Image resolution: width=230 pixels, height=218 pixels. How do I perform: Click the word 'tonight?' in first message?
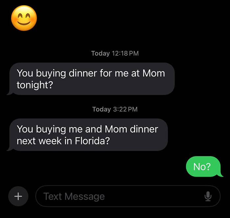(x=35, y=85)
